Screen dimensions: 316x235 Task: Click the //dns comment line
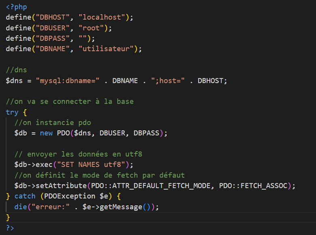click(x=16, y=70)
